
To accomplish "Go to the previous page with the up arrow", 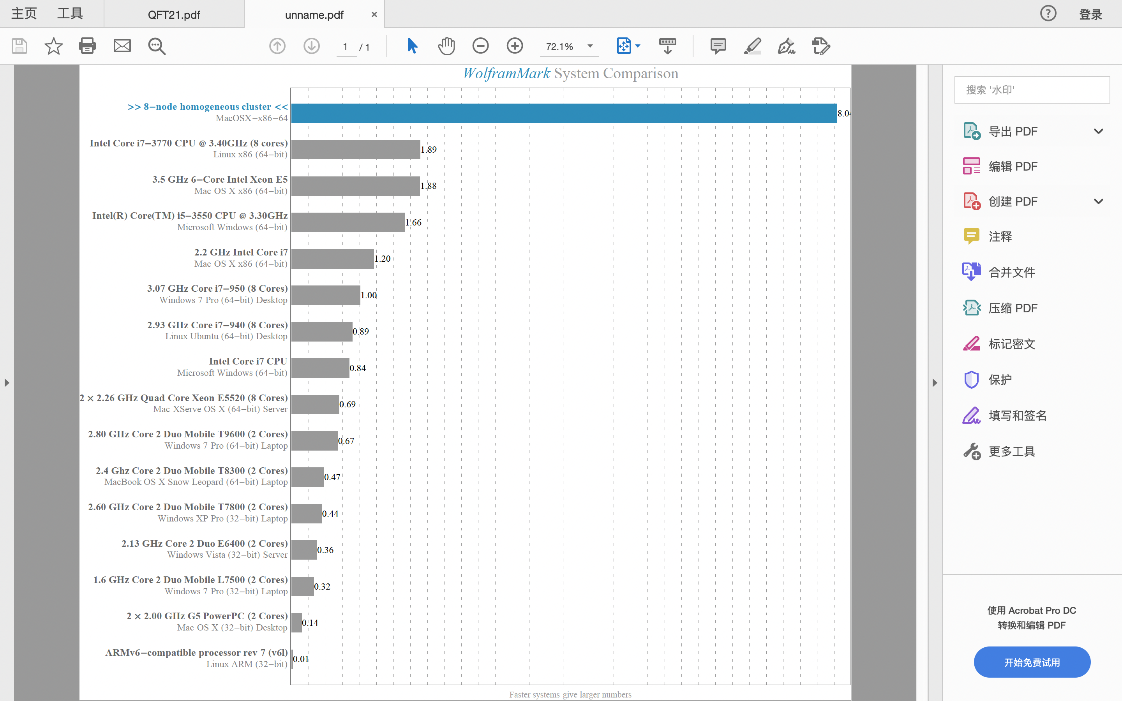I will [277, 46].
